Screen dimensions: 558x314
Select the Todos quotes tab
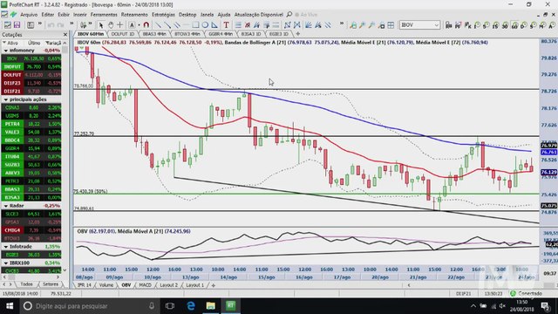pos(26,284)
